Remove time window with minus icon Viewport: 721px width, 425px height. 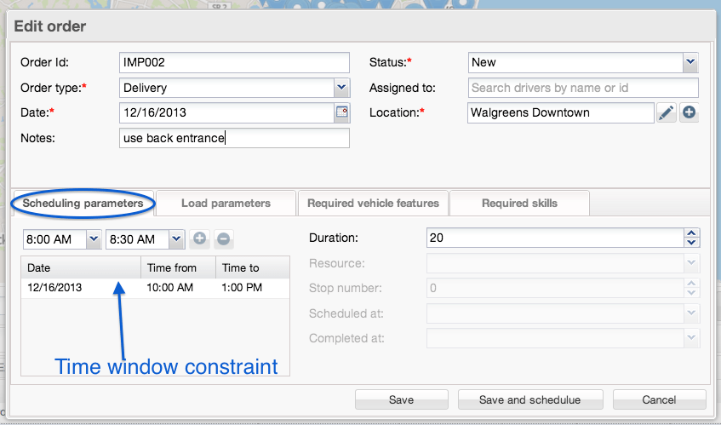[x=224, y=238]
